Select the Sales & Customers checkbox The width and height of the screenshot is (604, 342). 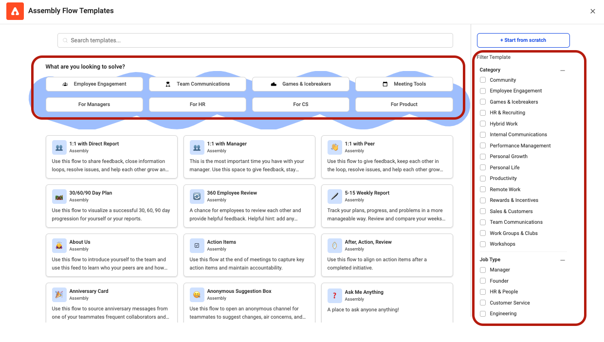click(x=483, y=211)
